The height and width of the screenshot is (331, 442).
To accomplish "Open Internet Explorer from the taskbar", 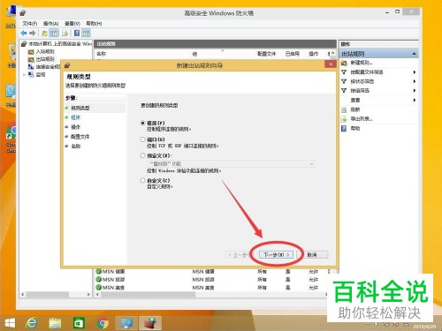I will (32, 323).
